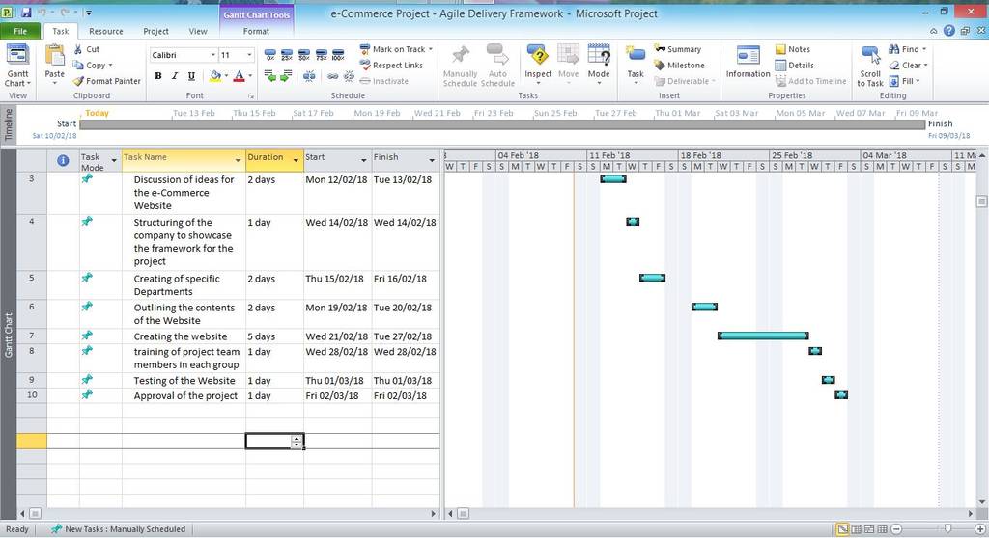Mark task 0% complete
This screenshot has height=538, width=989.
tap(270, 55)
